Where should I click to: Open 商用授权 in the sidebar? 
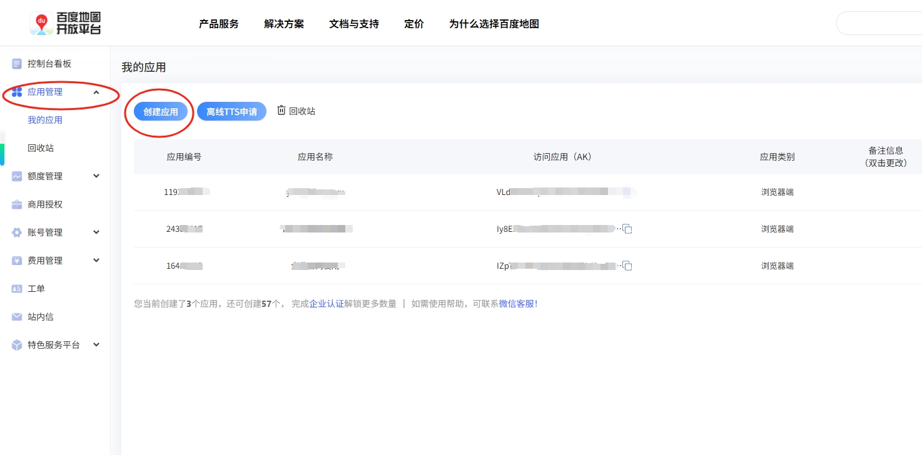tap(45, 204)
